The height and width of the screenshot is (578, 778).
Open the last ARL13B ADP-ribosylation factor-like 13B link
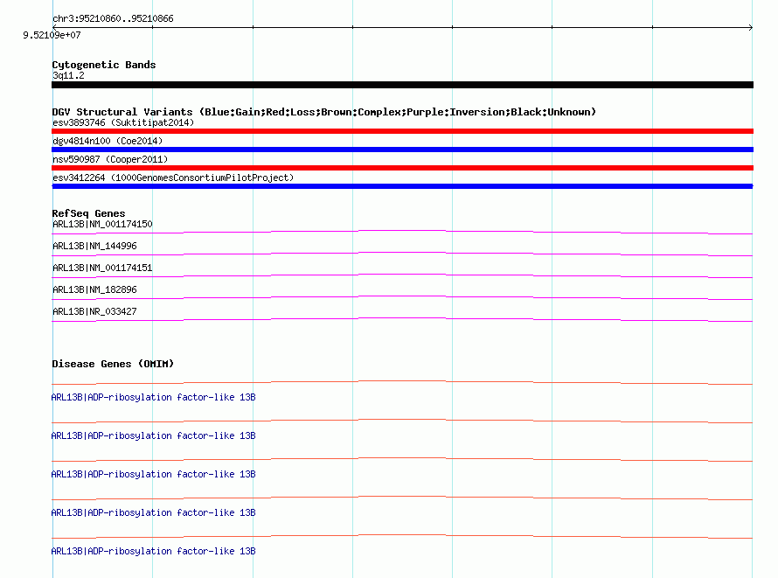(153, 551)
